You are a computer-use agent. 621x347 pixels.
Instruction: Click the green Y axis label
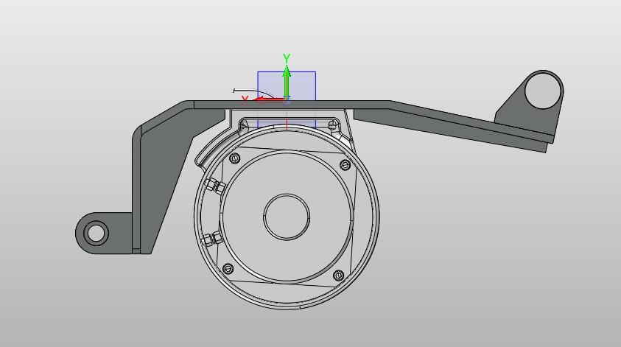click(x=287, y=58)
